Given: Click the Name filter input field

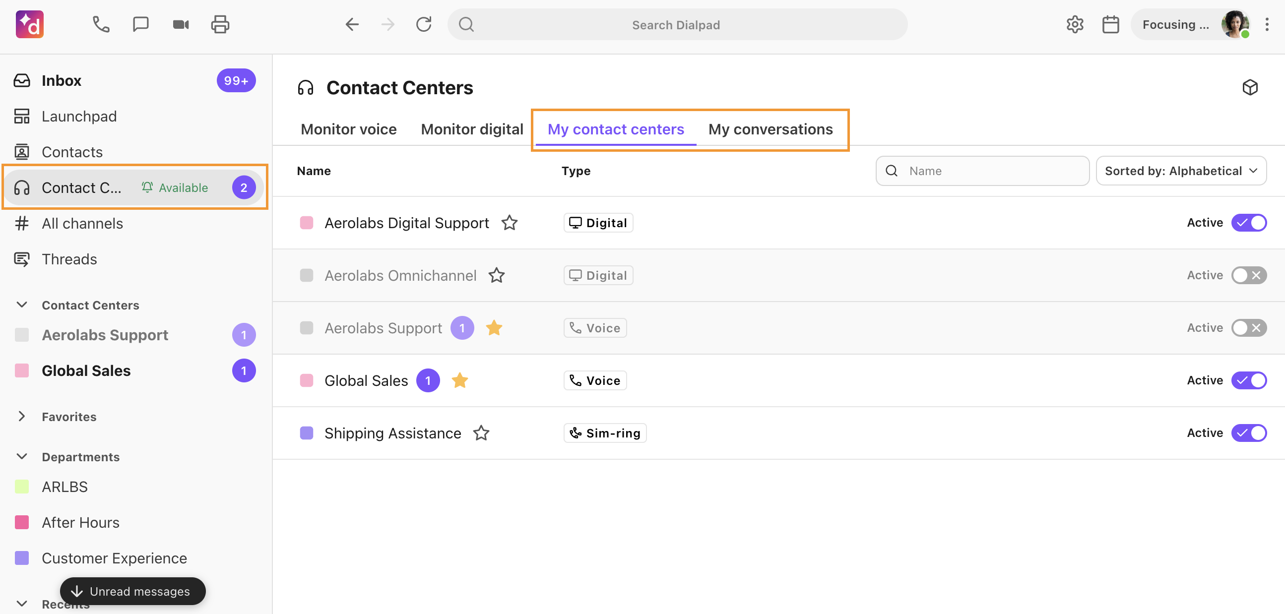Looking at the screenshot, I should click(x=982, y=171).
